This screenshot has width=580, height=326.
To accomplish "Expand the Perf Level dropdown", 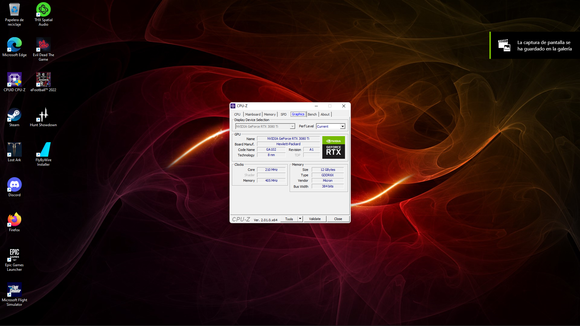I will [342, 126].
